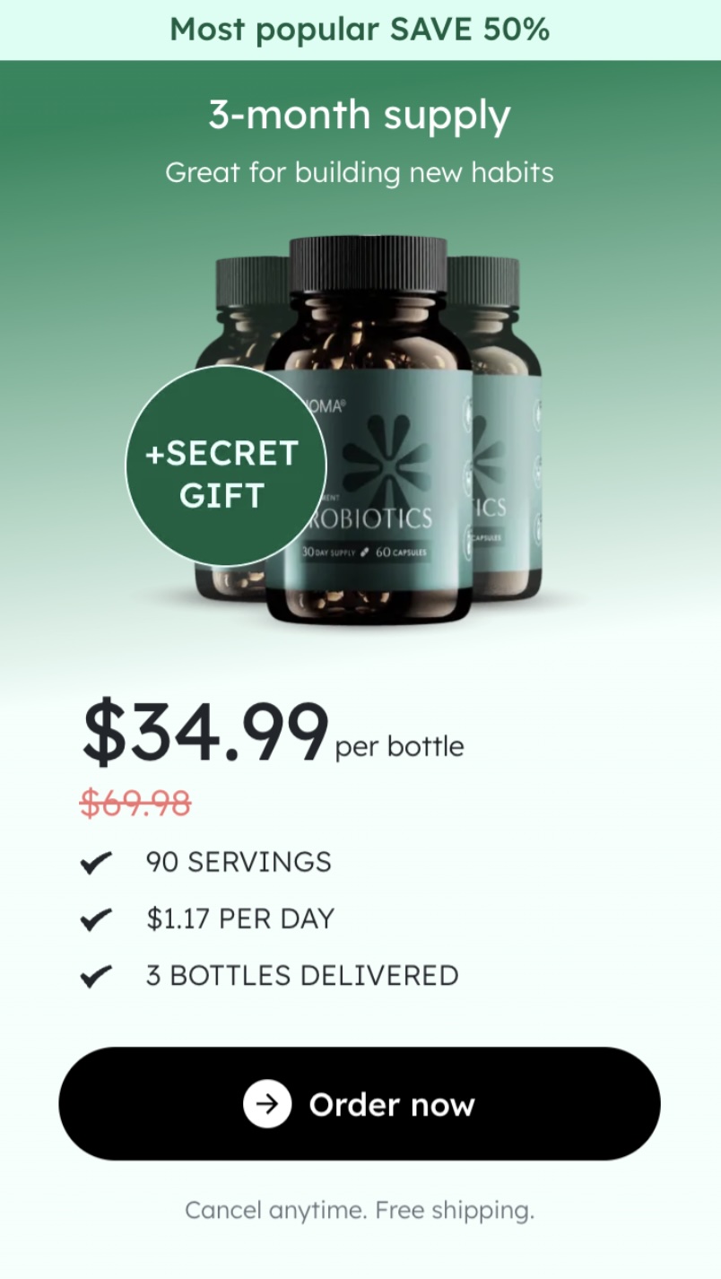
Task: Click the capsule icon on bottle label
Action: (x=365, y=552)
